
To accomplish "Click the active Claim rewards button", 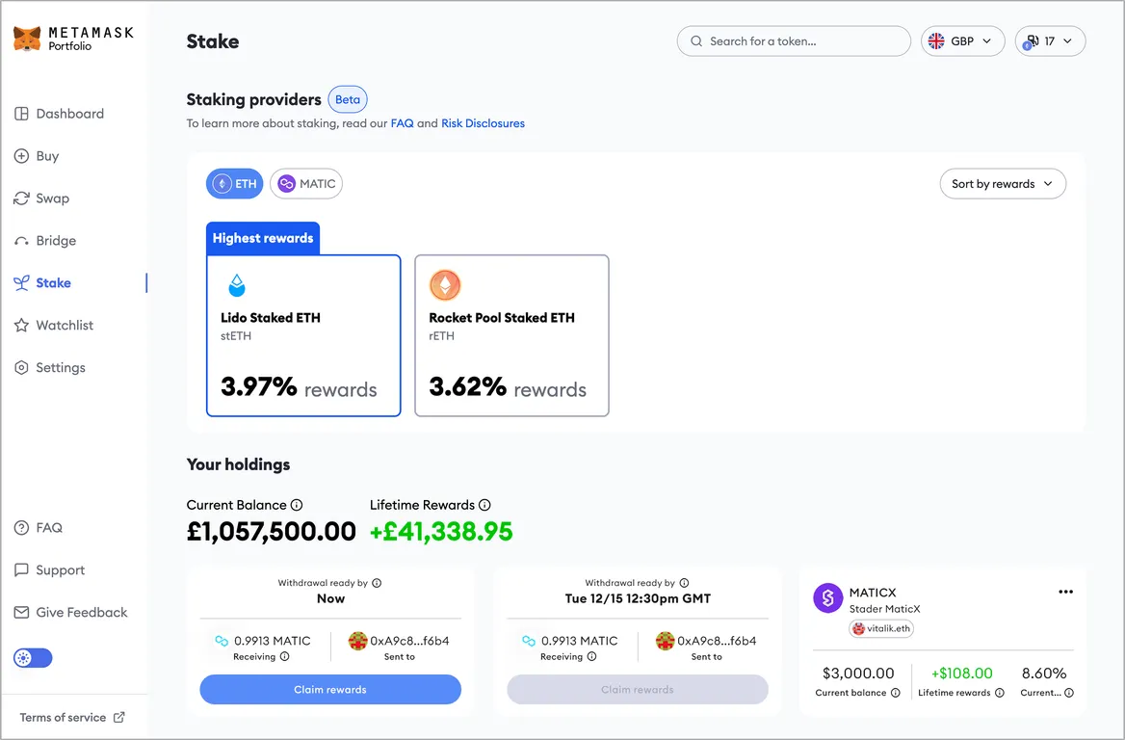I will pos(330,689).
